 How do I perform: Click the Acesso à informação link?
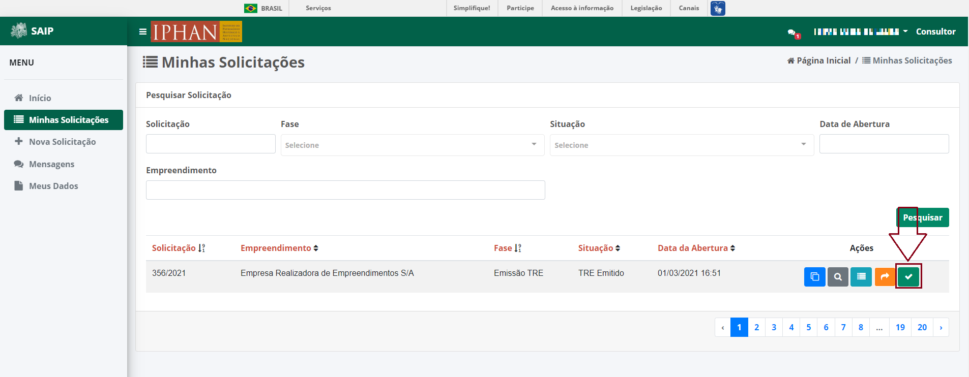(x=582, y=8)
